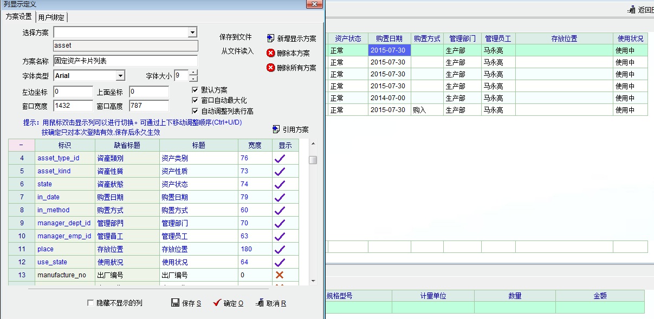
Task: Click the red 删除本方案 delete icon
Action: click(x=271, y=53)
